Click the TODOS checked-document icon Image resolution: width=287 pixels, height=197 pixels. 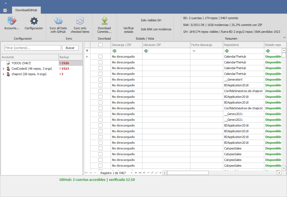pos(8,63)
